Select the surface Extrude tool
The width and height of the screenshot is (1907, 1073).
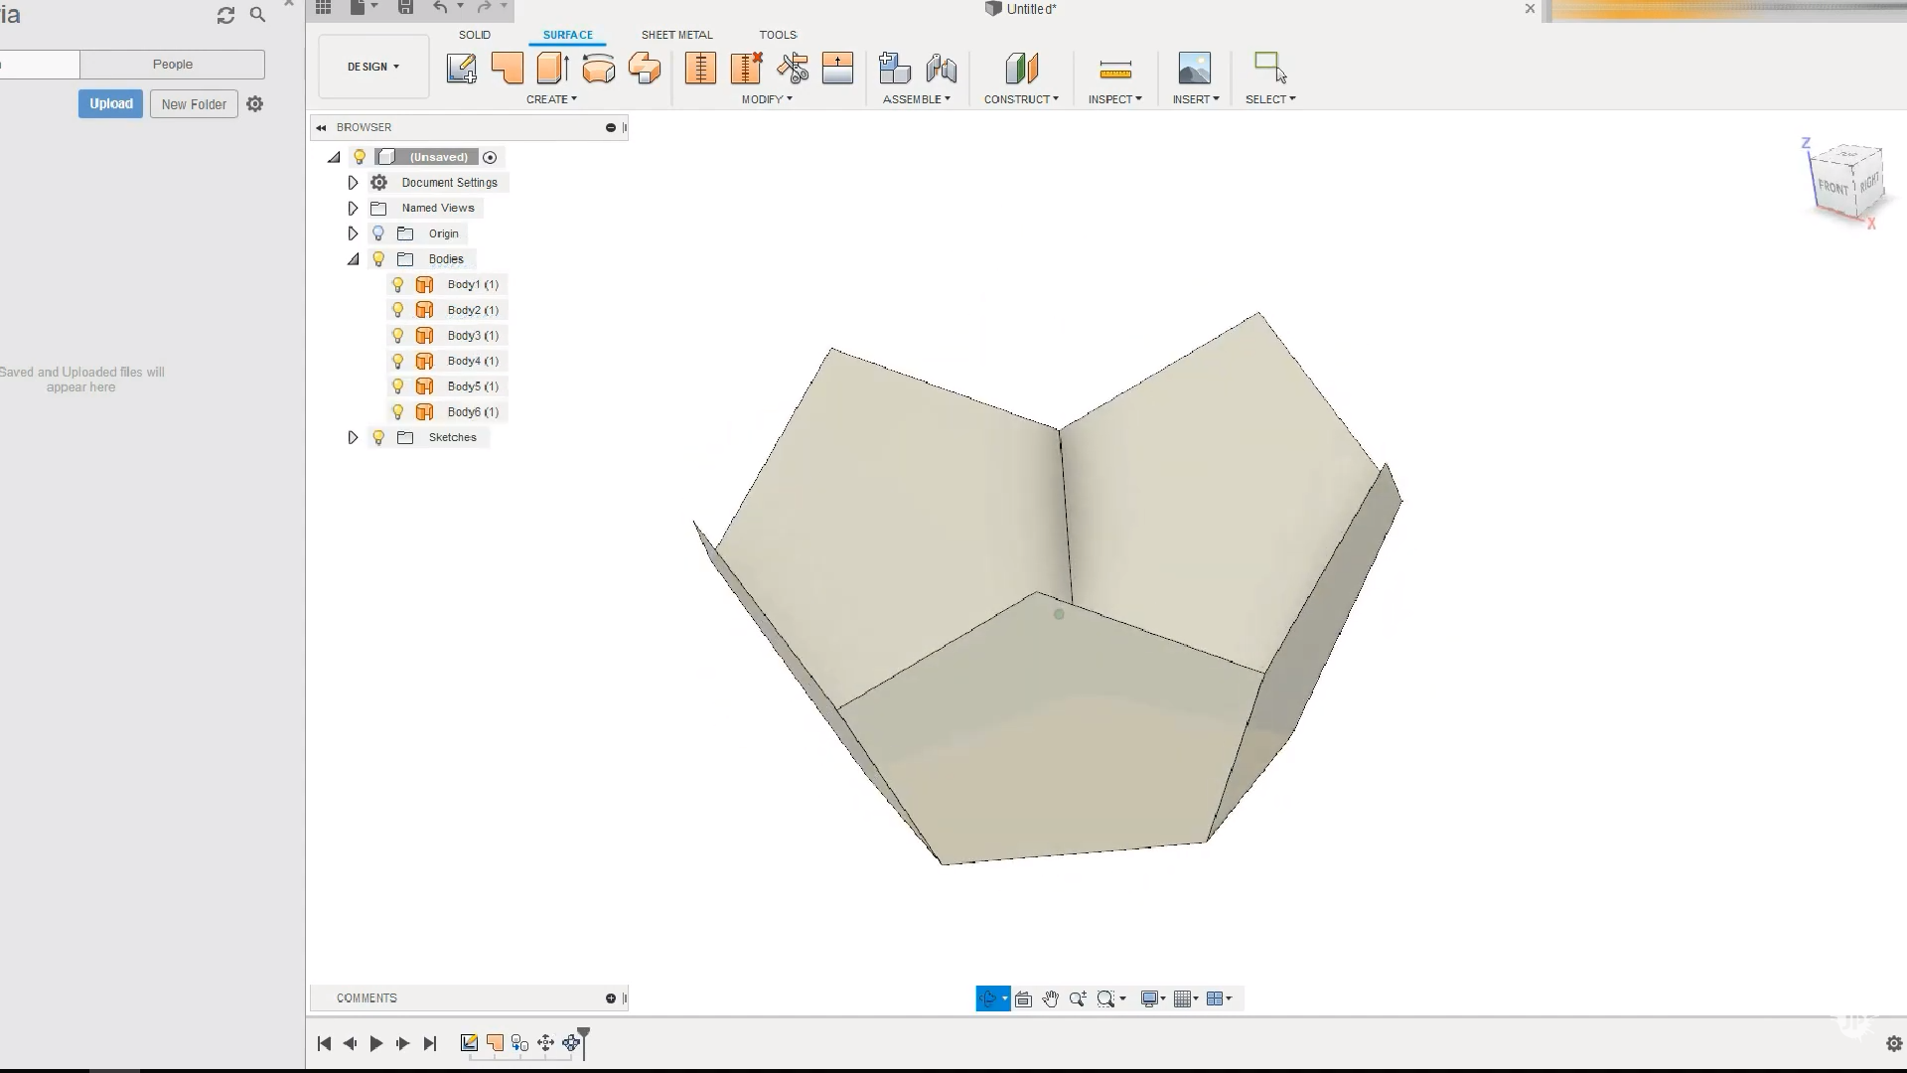pos(552,68)
